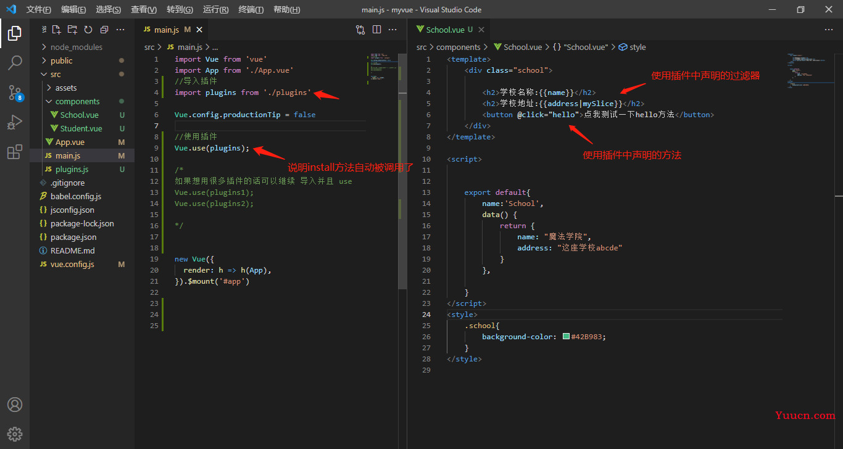
Task: Open the Run and Debug view
Action: pyautogui.click(x=15, y=122)
